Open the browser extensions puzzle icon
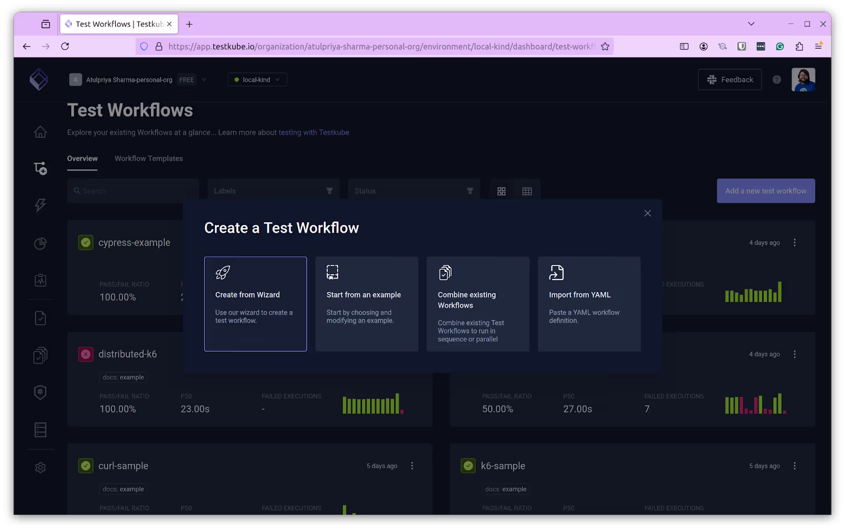Image resolution: width=845 pixels, height=530 pixels. coord(799,46)
